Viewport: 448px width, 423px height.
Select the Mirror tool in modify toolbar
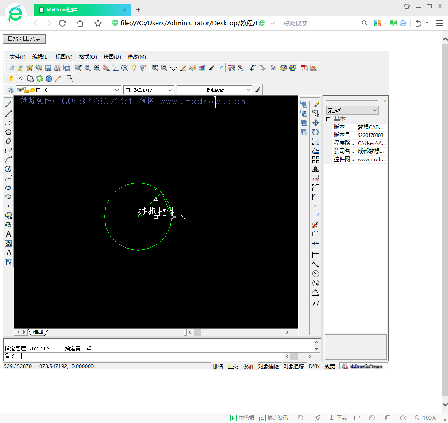click(315, 169)
